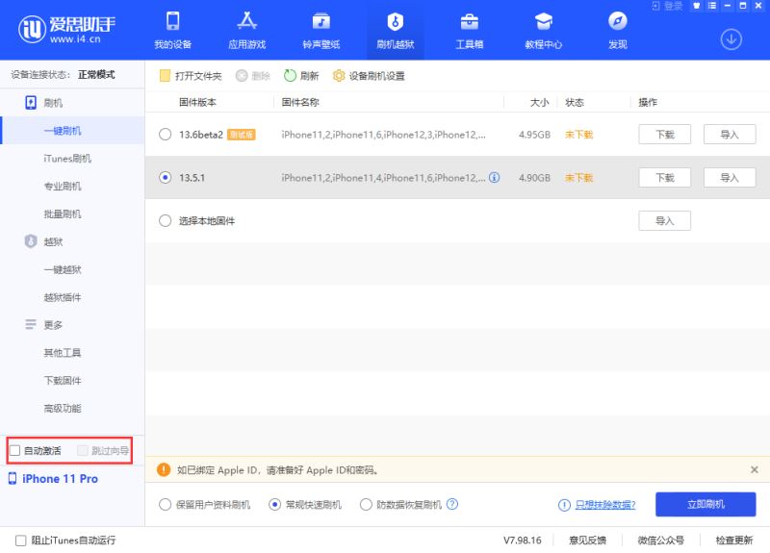770x553 pixels.
Task: Select the 刷机越狱 shield icon
Action: 396,21
